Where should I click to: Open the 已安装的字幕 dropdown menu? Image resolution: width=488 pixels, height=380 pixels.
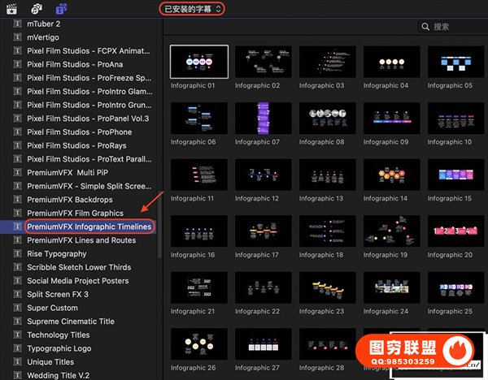pyautogui.click(x=192, y=8)
